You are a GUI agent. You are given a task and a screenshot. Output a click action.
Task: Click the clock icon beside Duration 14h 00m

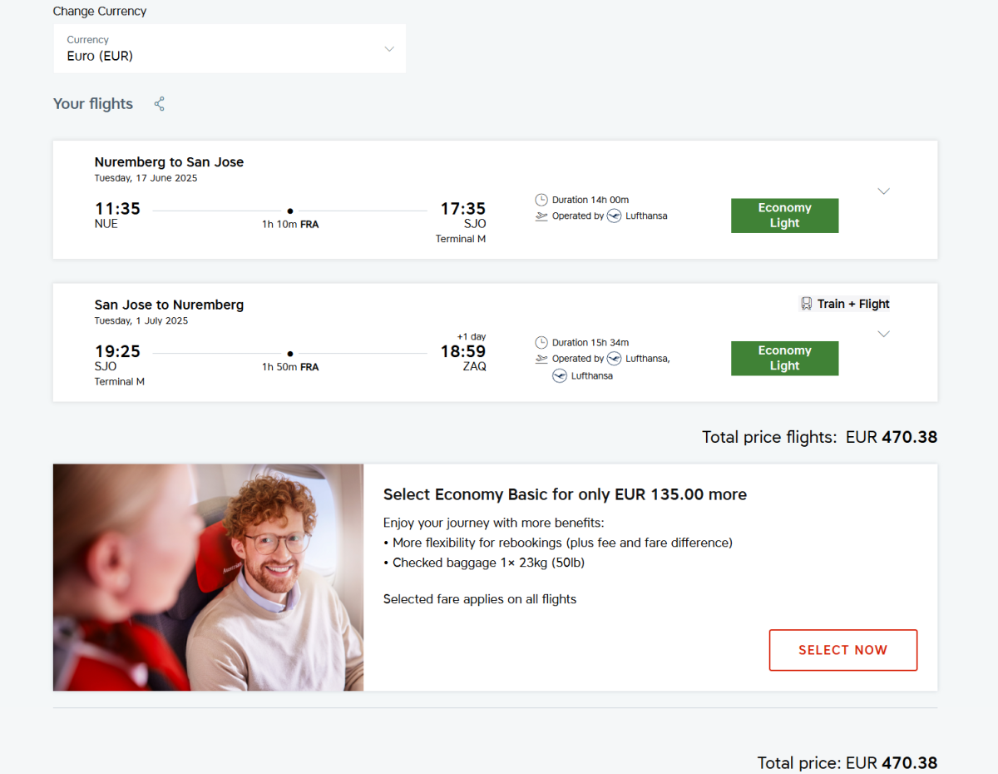(x=541, y=200)
